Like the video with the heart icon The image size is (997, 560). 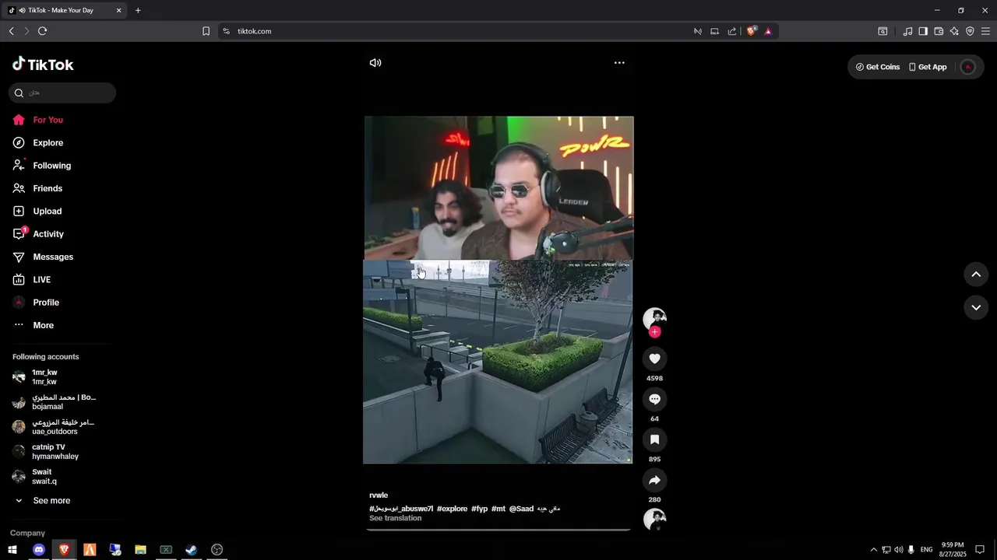654,359
